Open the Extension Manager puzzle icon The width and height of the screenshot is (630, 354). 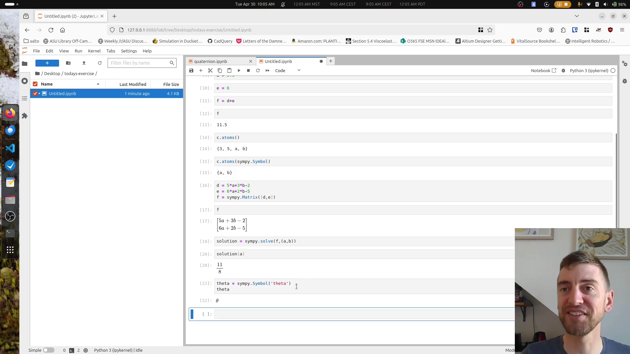25,116
